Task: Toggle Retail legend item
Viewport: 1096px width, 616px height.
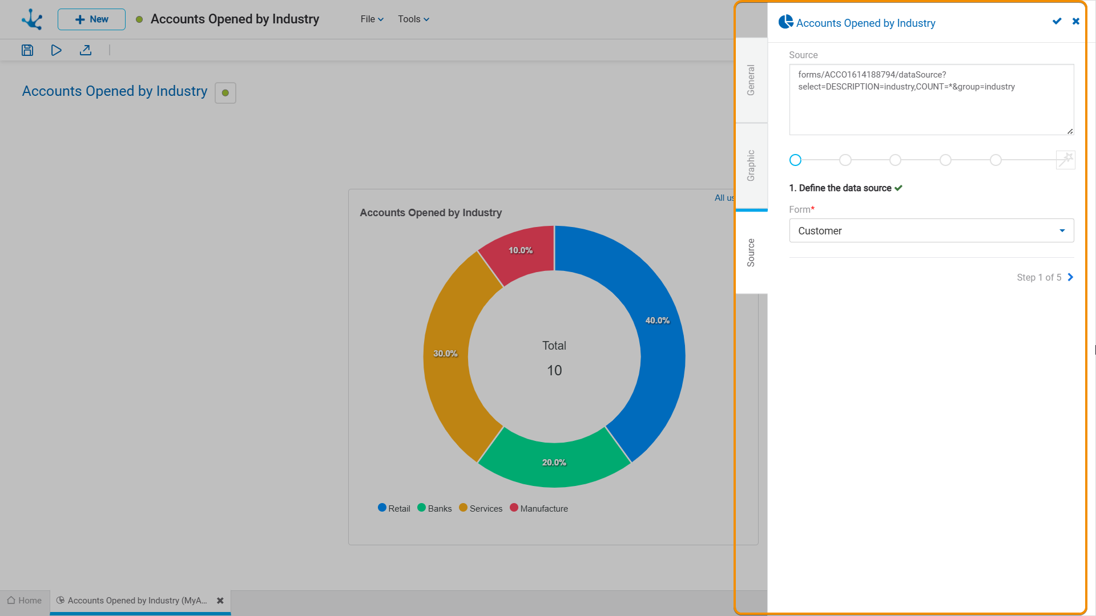Action: coord(394,508)
